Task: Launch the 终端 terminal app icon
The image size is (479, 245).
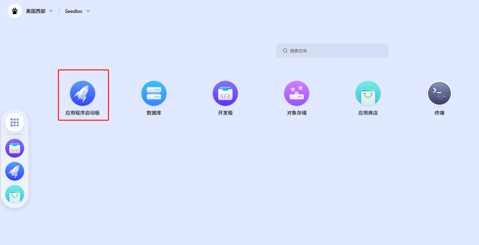Action: (439, 93)
